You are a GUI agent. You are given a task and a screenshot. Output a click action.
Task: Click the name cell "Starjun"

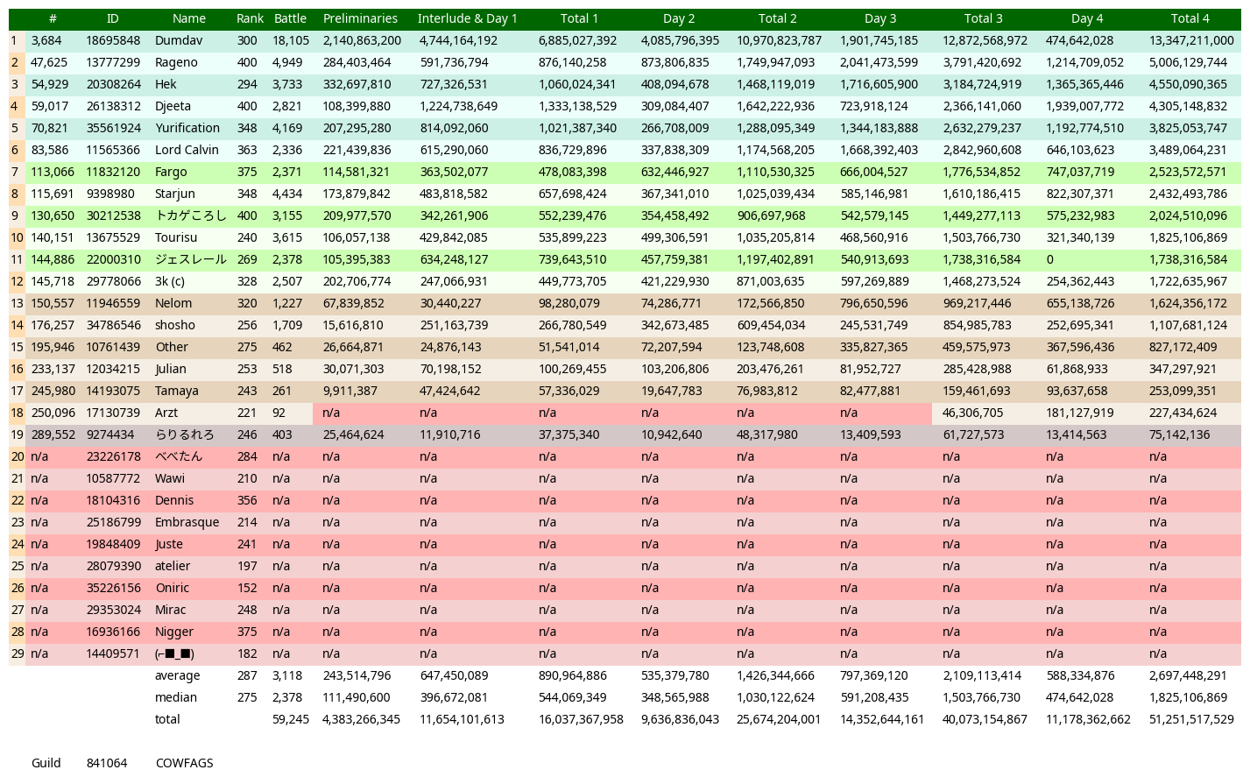[x=175, y=194]
